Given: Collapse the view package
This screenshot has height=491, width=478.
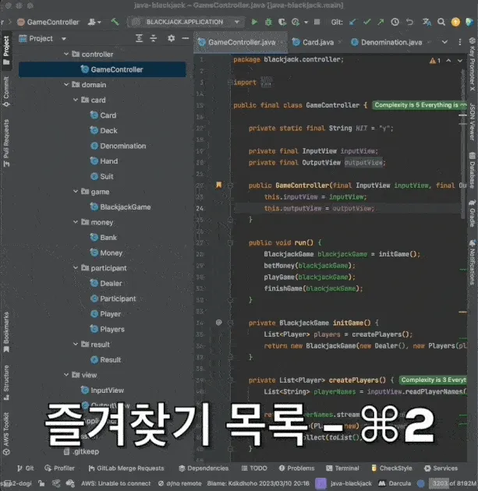Looking at the screenshot, I should 66,375.
